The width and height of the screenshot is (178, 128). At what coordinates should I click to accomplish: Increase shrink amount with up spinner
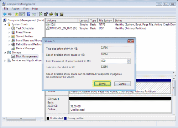pyautogui.click(x=129, y=60)
